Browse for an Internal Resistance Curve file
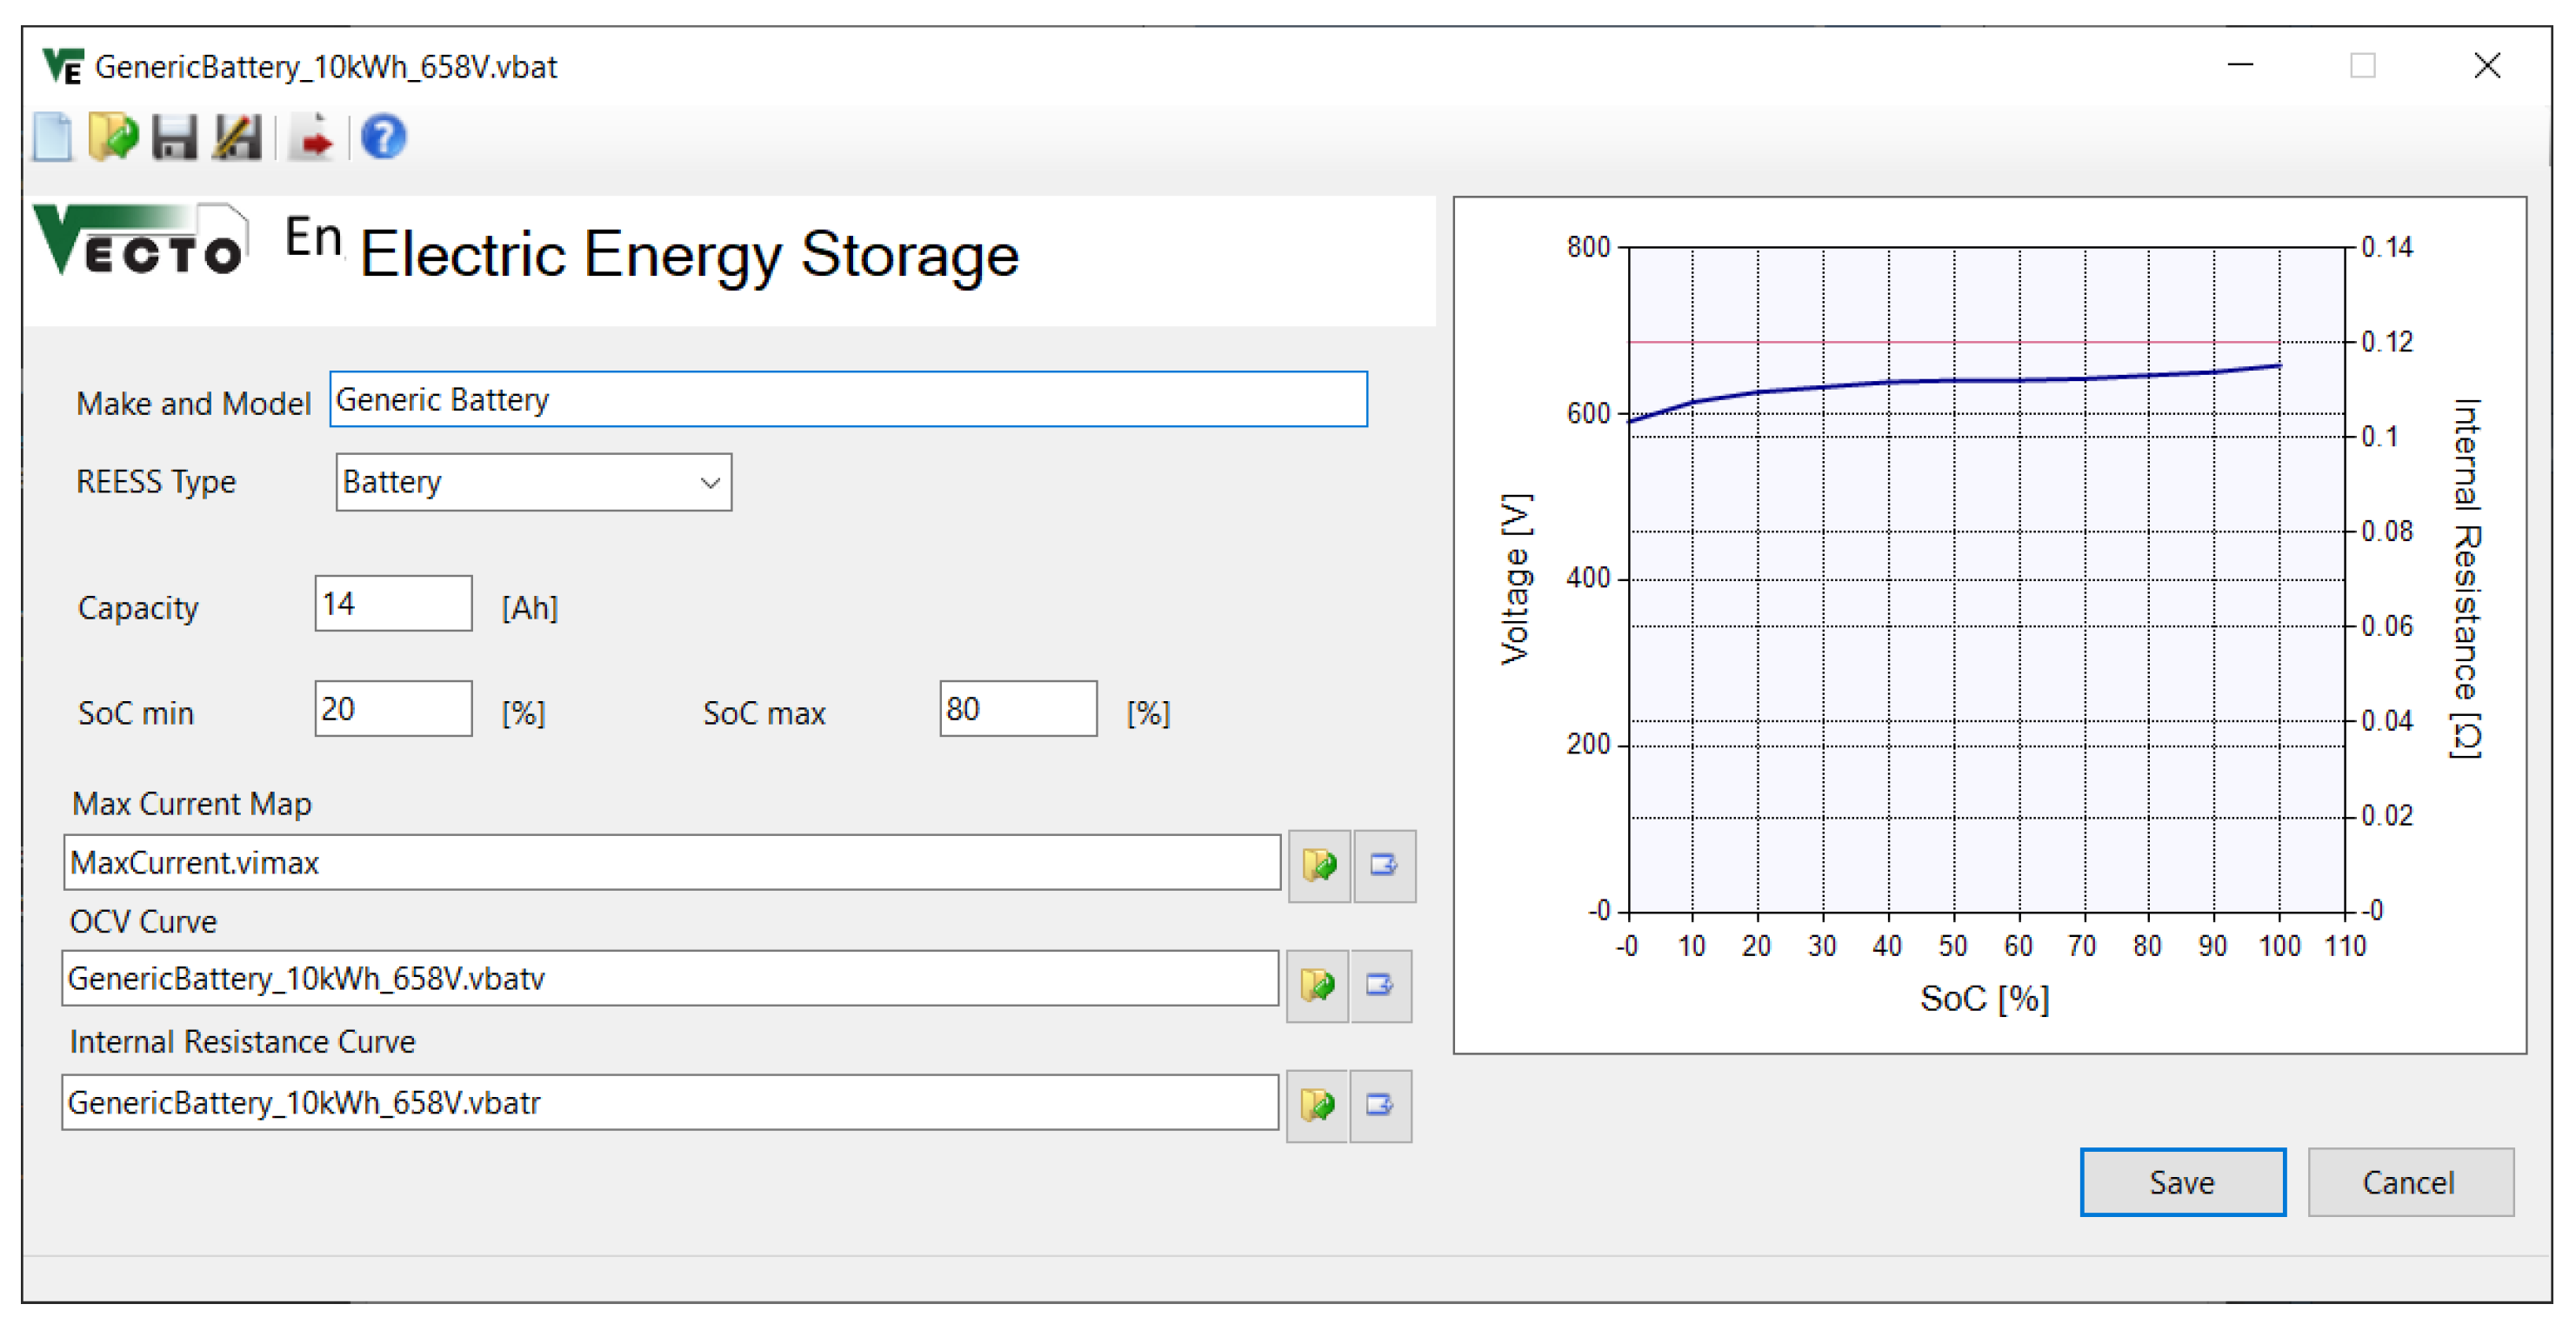The image size is (2576, 1331). 1318,1106
